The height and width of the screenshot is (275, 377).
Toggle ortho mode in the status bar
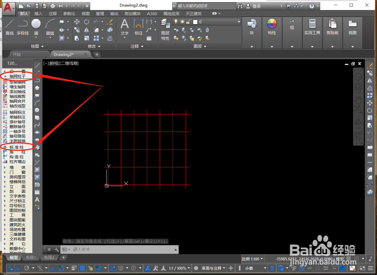(19, 268)
